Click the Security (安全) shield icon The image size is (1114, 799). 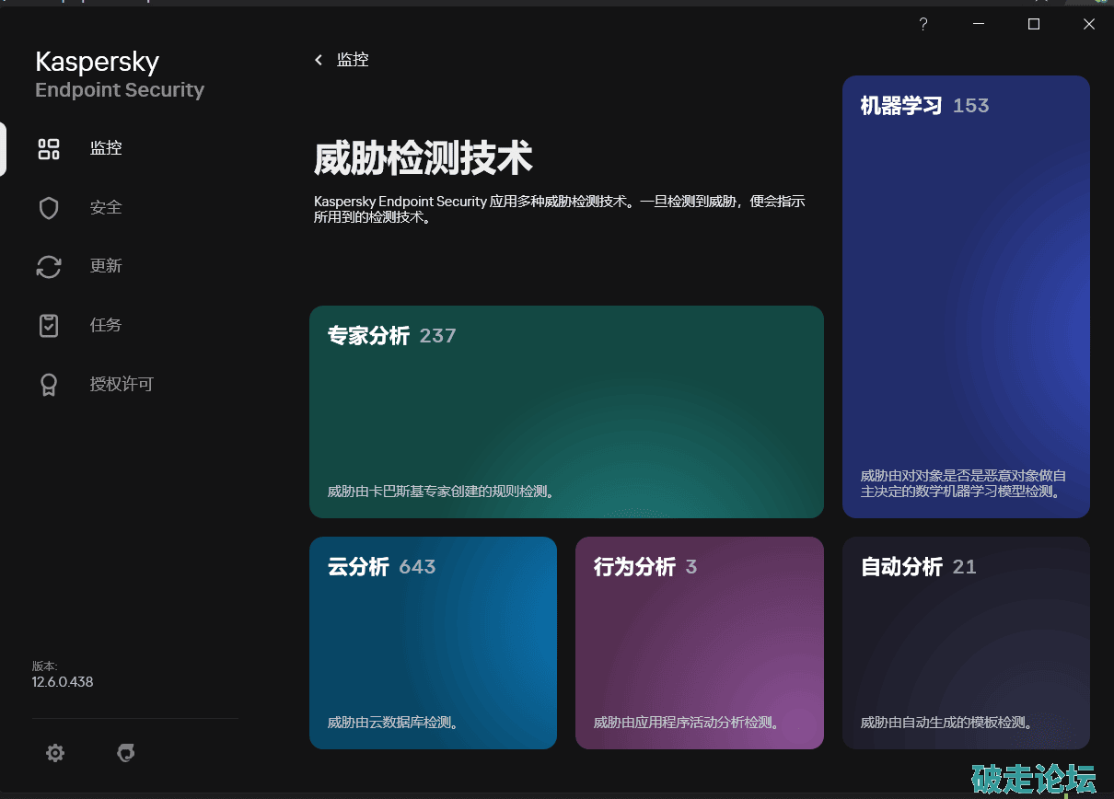tap(49, 208)
